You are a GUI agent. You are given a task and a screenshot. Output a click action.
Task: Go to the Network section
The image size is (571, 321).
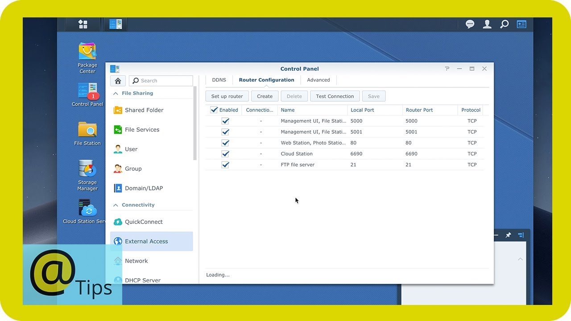(136, 261)
